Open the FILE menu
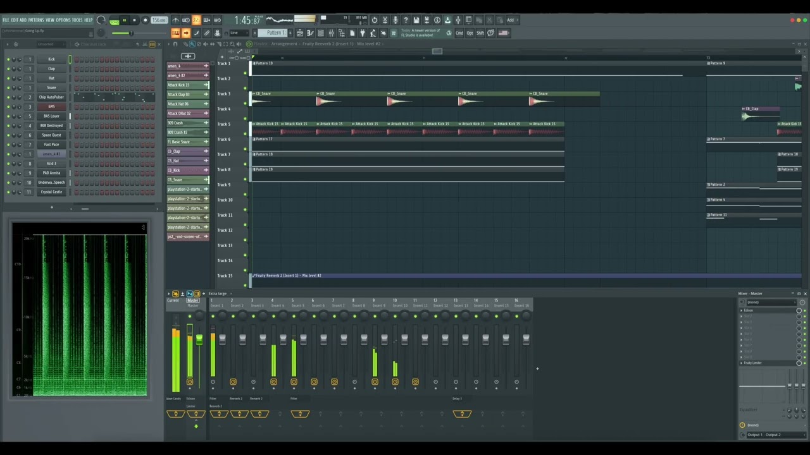Screen dimensions: 810x455 pos(6,20)
